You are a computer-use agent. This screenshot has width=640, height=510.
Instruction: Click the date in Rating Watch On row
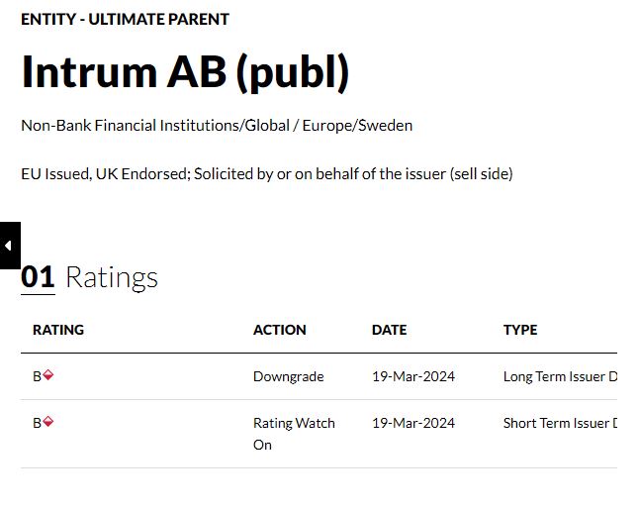[413, 423]
